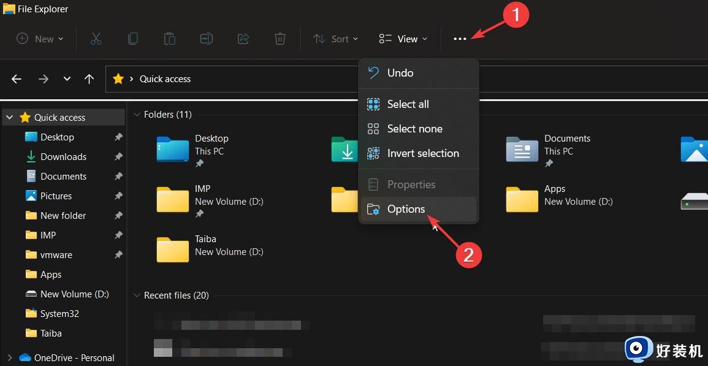Choose Options from the open menu
This screenshot has width=708, height=366.
coord(406,208)
